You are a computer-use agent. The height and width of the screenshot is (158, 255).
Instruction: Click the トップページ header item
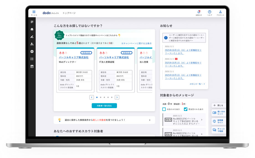[x=69, y=13]
